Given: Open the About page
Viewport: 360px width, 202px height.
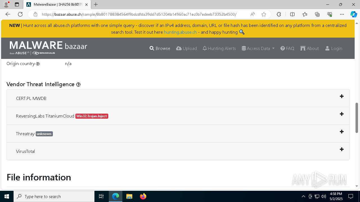Looking at the screenshot, I should tap(310, 48).
